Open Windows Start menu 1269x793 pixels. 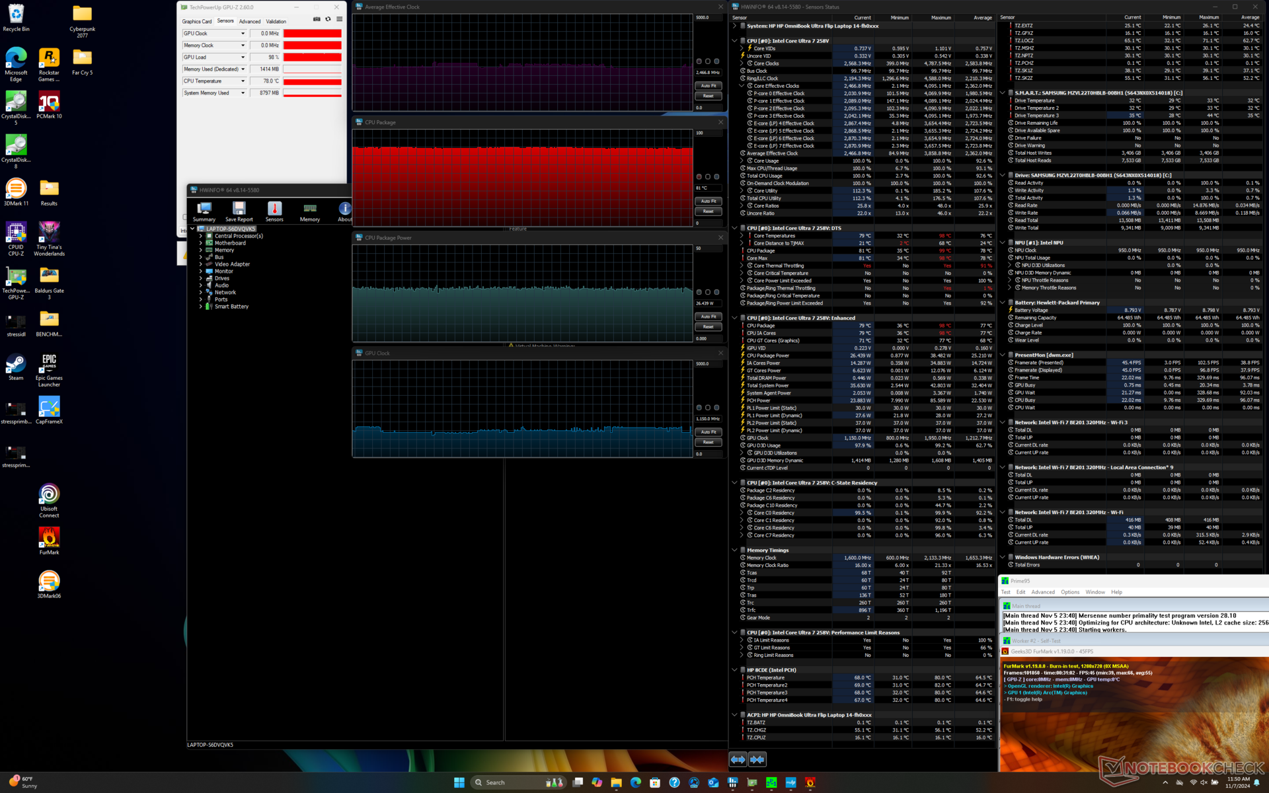coord(459,782)
